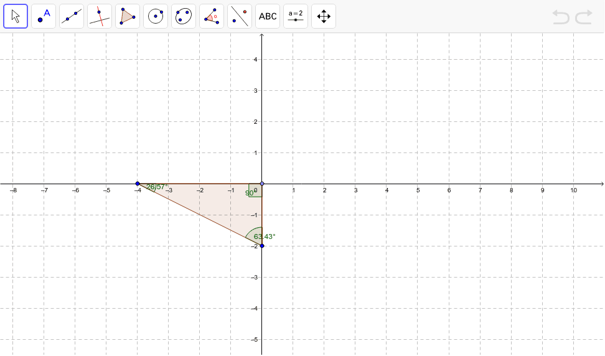Pick the Move Graphics View tool

[x=324, y=16]
